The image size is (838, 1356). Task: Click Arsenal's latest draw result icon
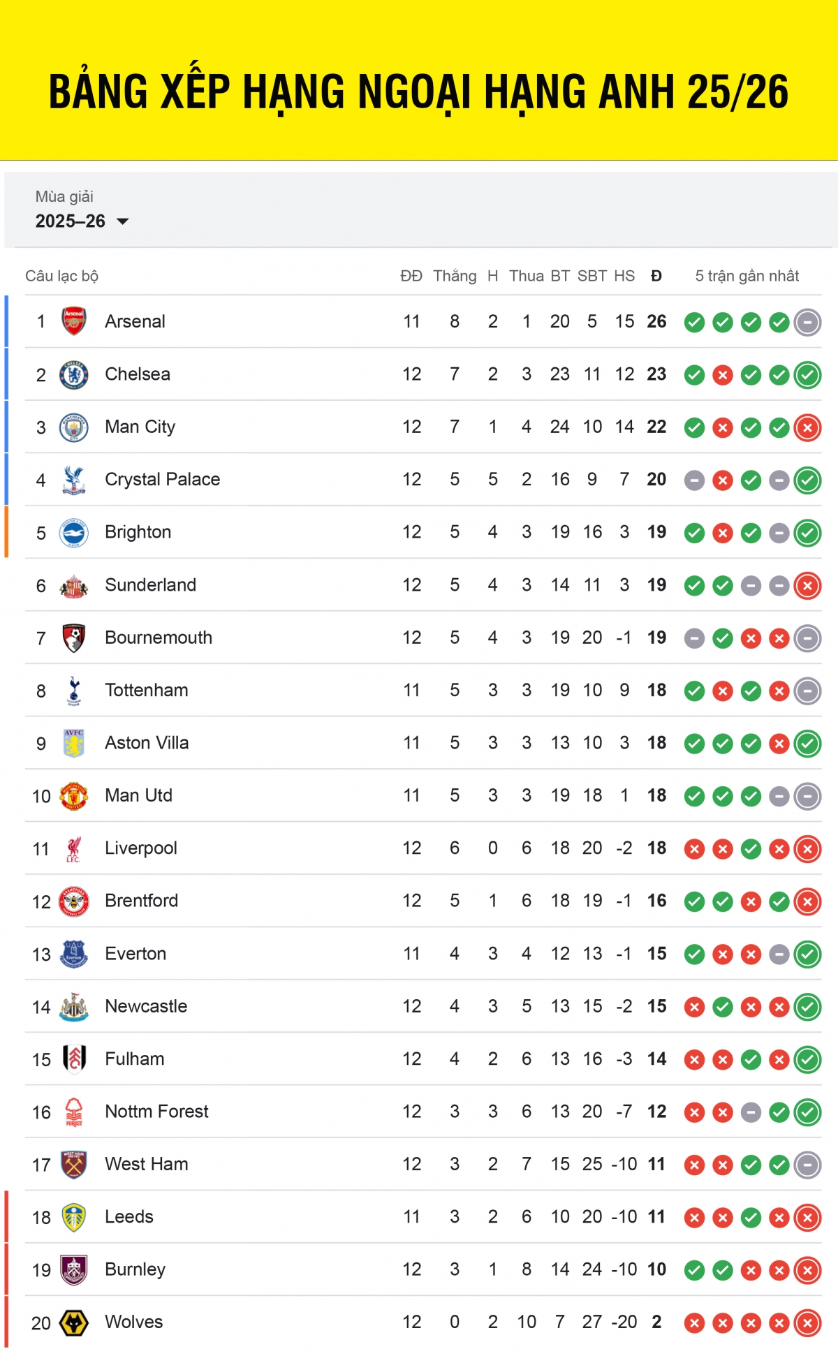(807, 322)
